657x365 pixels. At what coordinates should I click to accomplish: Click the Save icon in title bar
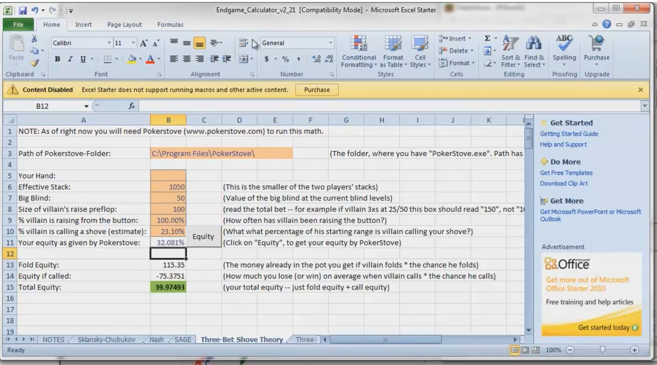point(23,10)
